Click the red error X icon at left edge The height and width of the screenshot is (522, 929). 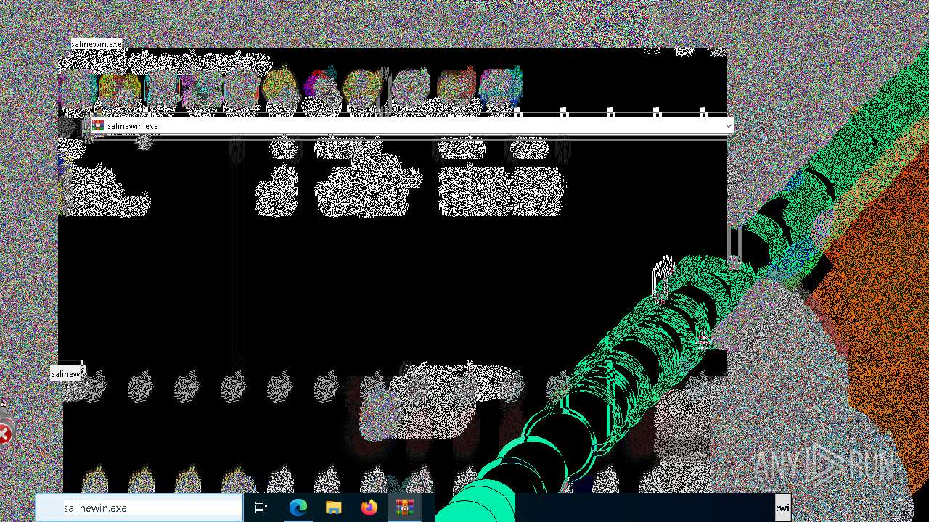tap(4, 435)
